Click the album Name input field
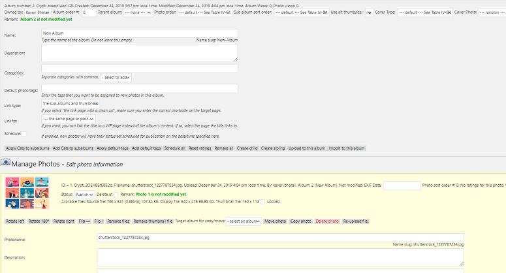 (140, 33)
